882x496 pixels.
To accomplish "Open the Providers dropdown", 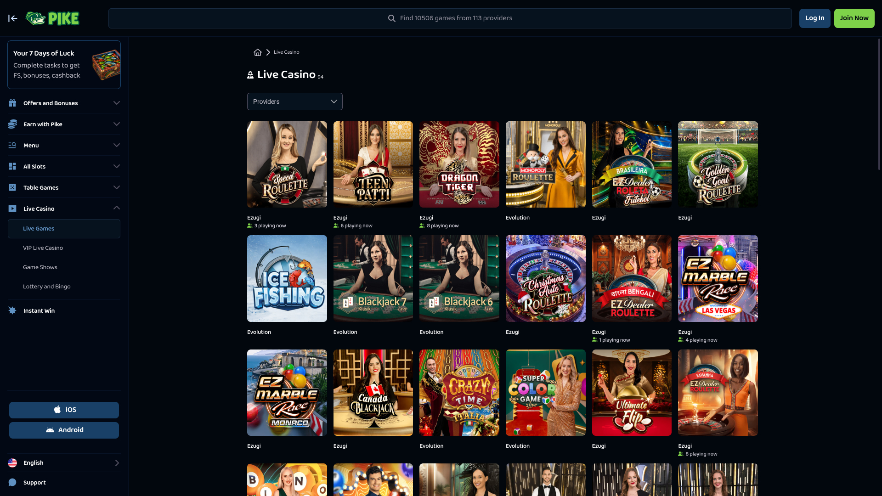I will [x=295, y=102].
